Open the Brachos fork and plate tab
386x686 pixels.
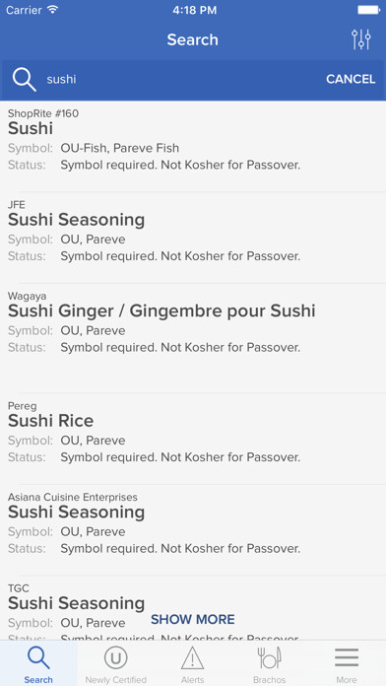[269, 663]
